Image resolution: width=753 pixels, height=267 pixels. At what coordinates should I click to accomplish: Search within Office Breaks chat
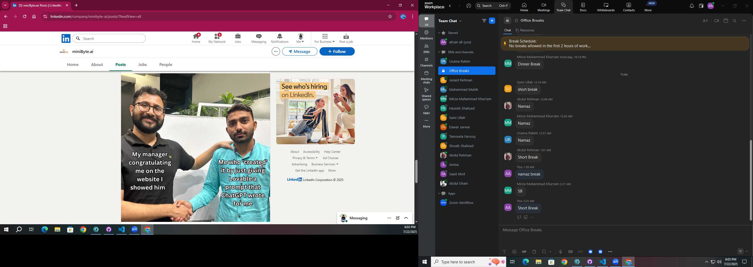(x=734, y=21)
